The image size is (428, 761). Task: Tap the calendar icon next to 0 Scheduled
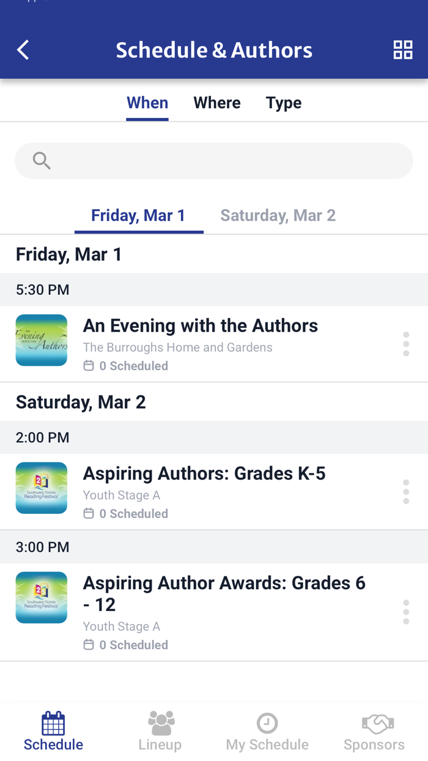coord(89,365)
